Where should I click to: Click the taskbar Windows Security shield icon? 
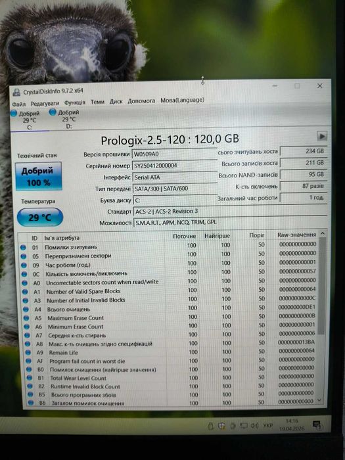click(x=222, y=426)
